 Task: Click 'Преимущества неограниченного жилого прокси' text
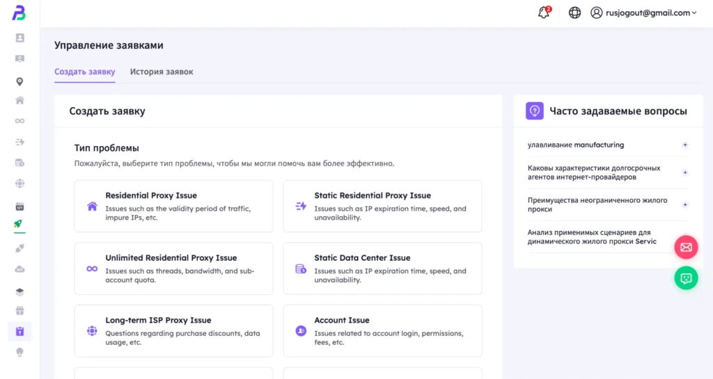597,204
